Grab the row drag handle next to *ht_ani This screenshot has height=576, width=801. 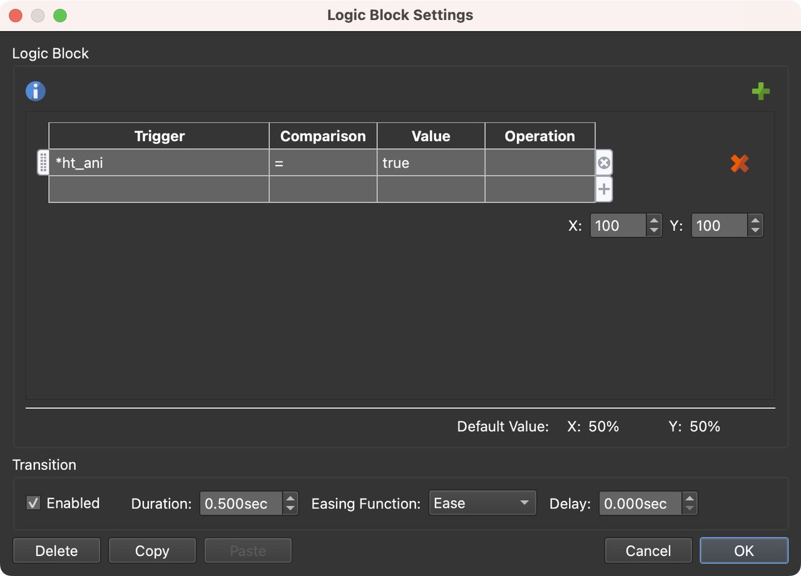point(43,163)
